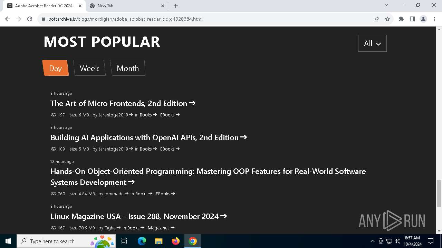The height and width of the screenshot is (248, 442).
Task: Show hidden system tray icons
Action: [372, 241]
